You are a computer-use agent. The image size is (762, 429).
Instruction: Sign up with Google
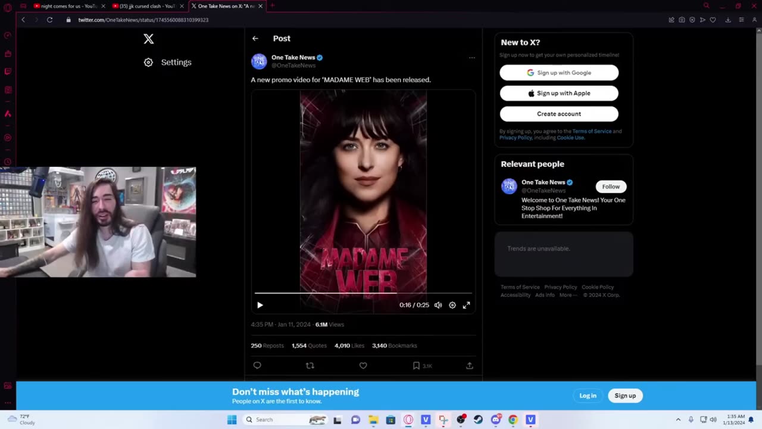coord(559,73)
